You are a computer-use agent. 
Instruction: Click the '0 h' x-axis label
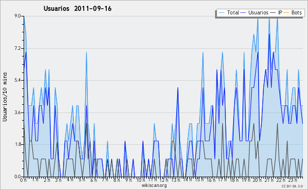coord(23,180)
